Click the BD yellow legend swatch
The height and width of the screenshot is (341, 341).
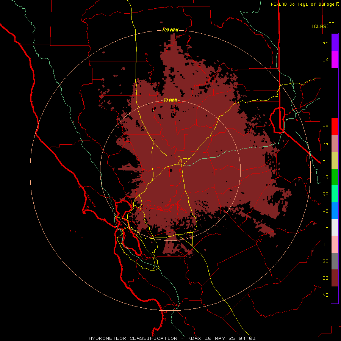click(335, 160)
